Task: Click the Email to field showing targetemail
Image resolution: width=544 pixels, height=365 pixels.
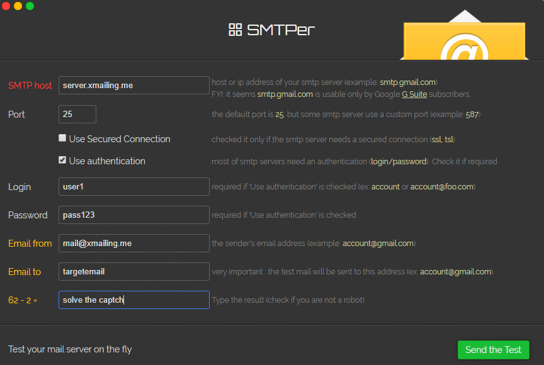Action: [x=133, y=271]
